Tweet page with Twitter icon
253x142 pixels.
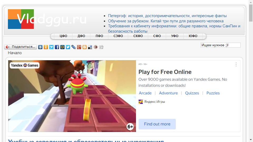68,47
